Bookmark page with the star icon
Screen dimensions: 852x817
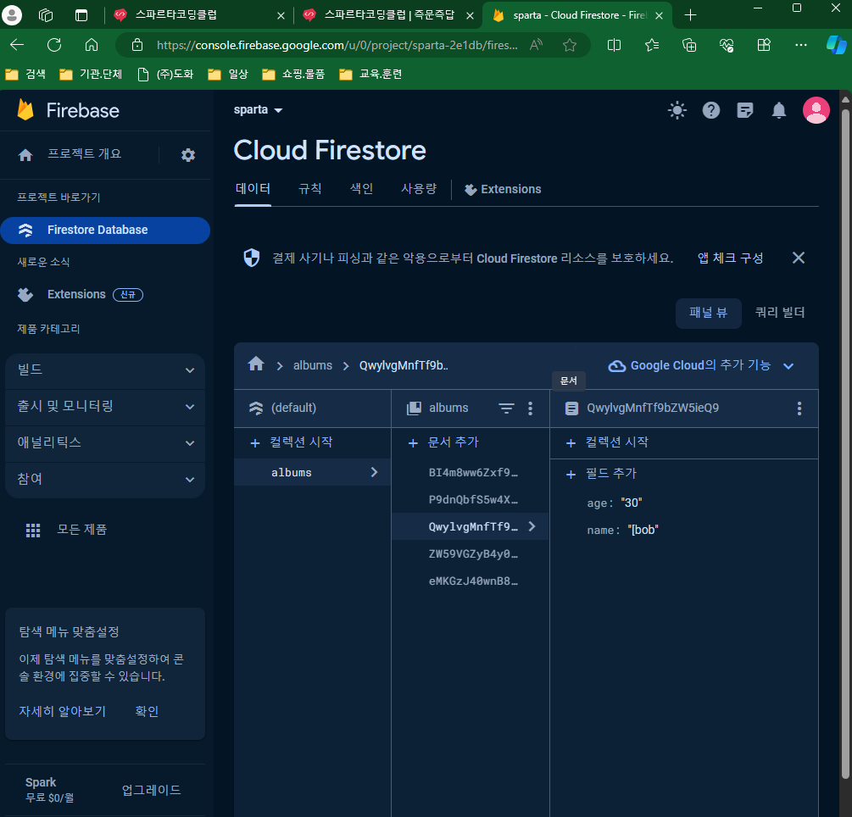(570, 45)
